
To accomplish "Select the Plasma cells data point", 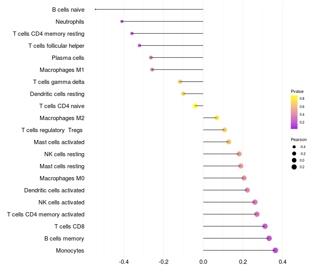I will coord(151,58).
